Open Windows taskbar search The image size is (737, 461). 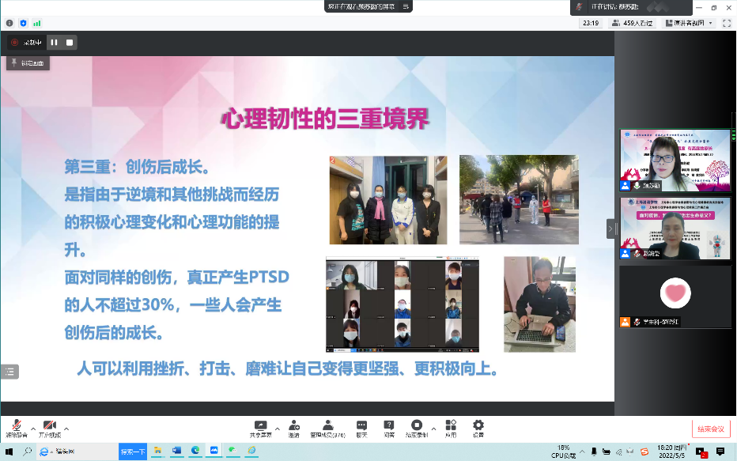pyautogui.click(x=27, y=452)
